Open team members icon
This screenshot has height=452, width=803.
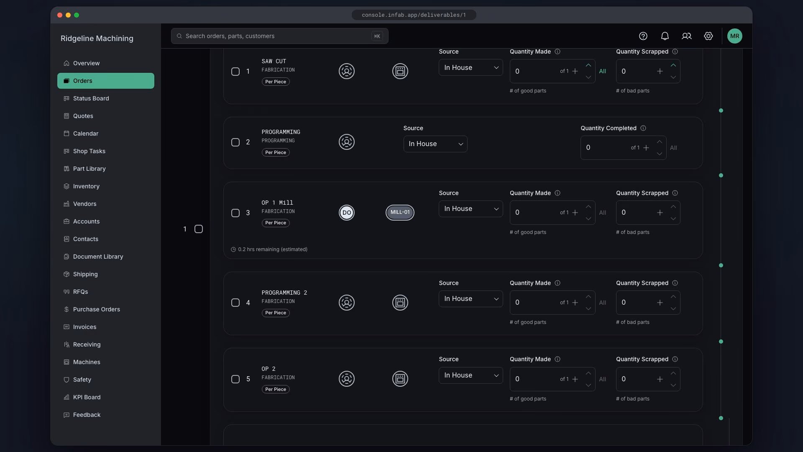(687, 36)
